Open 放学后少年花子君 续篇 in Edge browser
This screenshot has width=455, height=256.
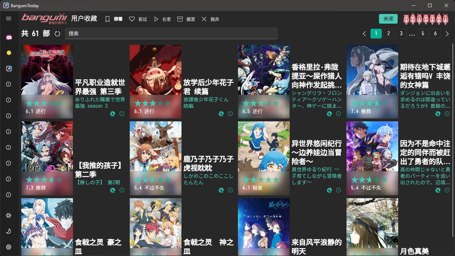221,113
